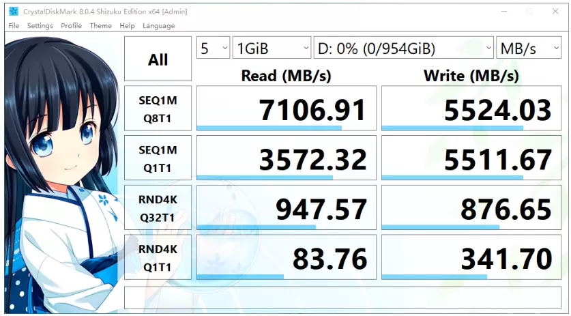Expand the test count dropdown showing 5
The height and width of the screenshot is (316, 571).
(x=213, y=48)
